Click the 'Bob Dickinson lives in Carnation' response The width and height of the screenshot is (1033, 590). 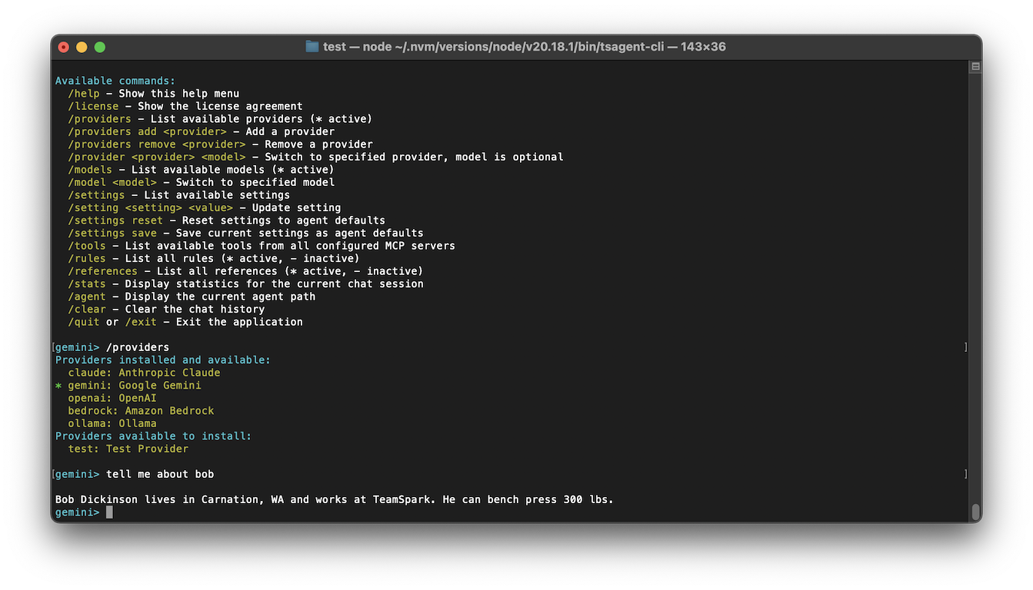[335, 499]
